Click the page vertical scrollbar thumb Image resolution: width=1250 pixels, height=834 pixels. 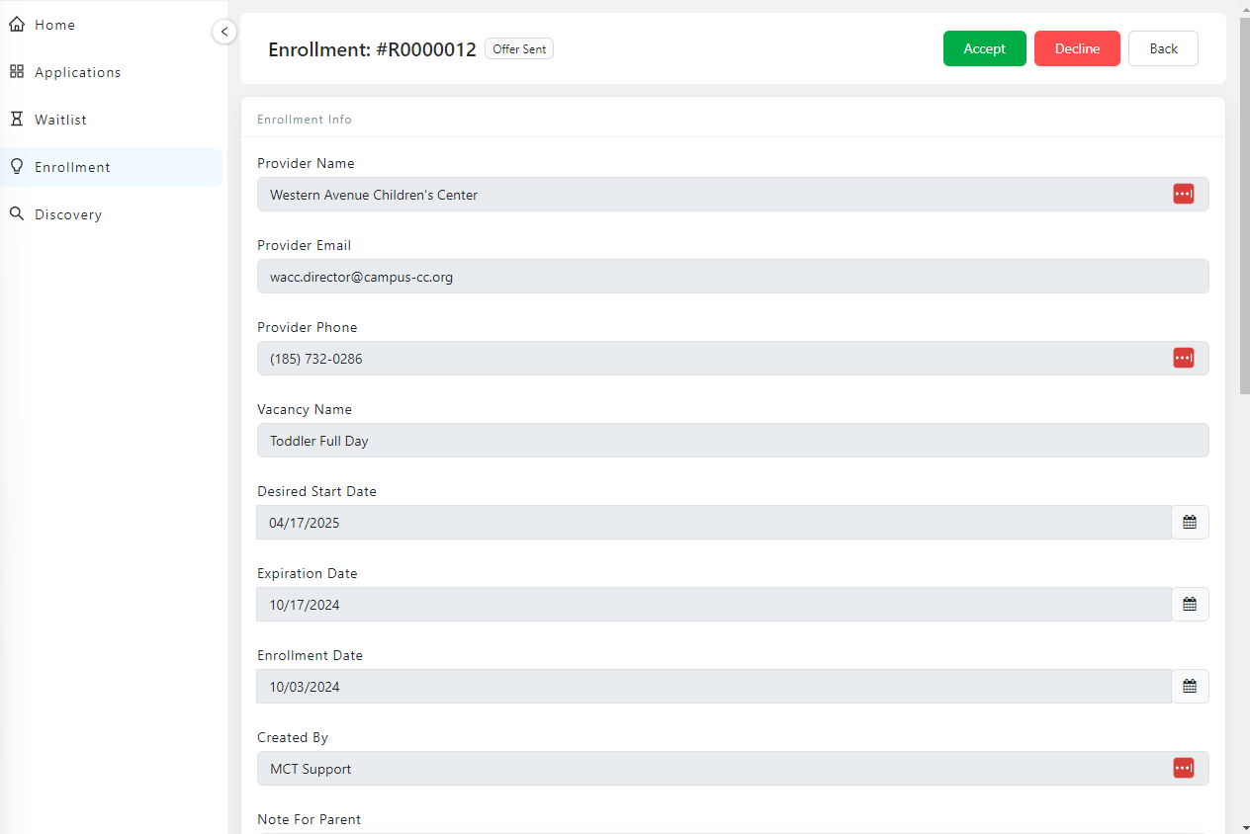tap(1244, 206)
